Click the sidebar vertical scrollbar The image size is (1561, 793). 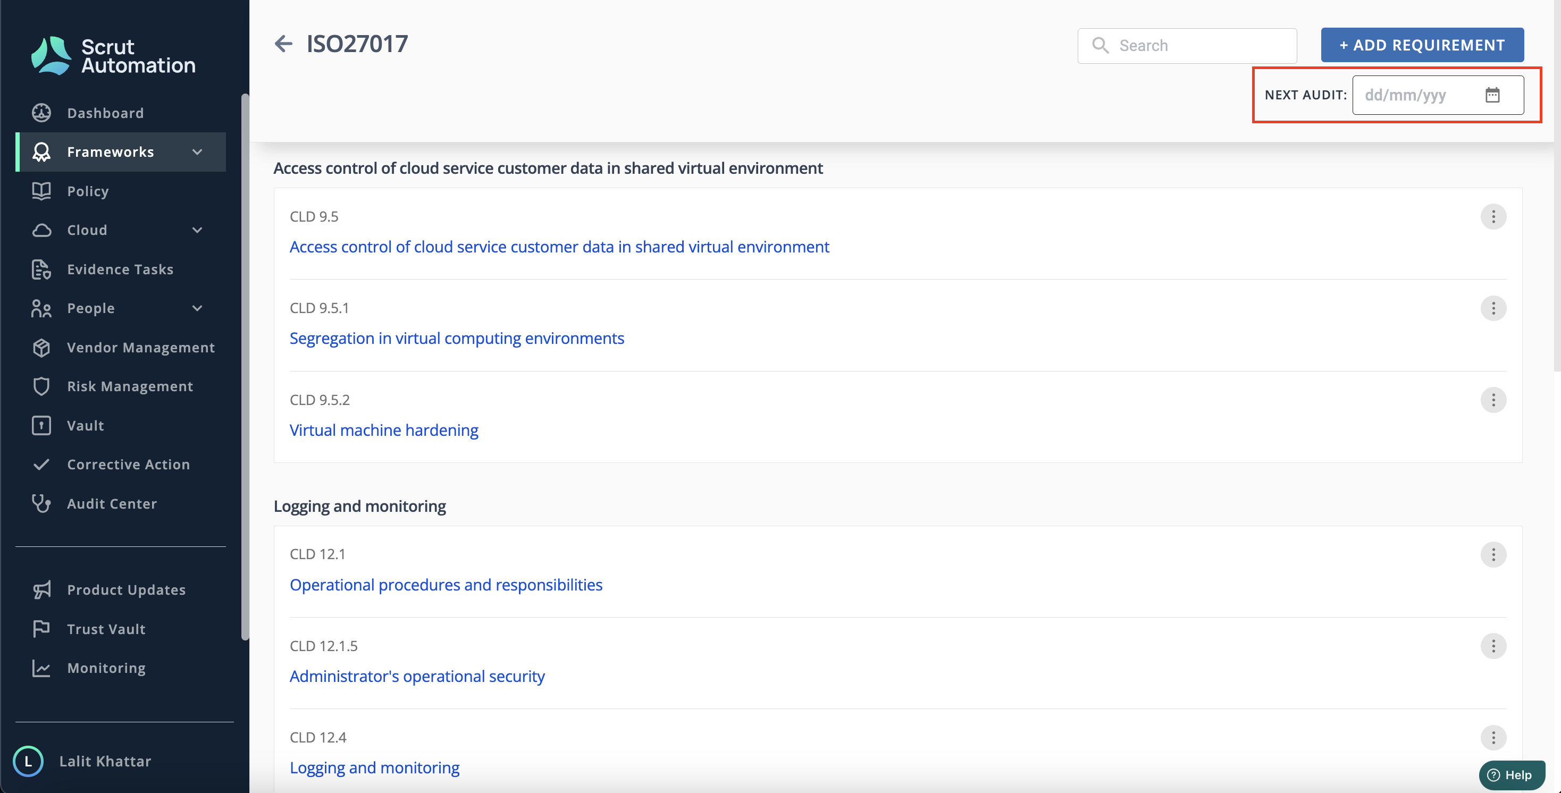point(245,367)
